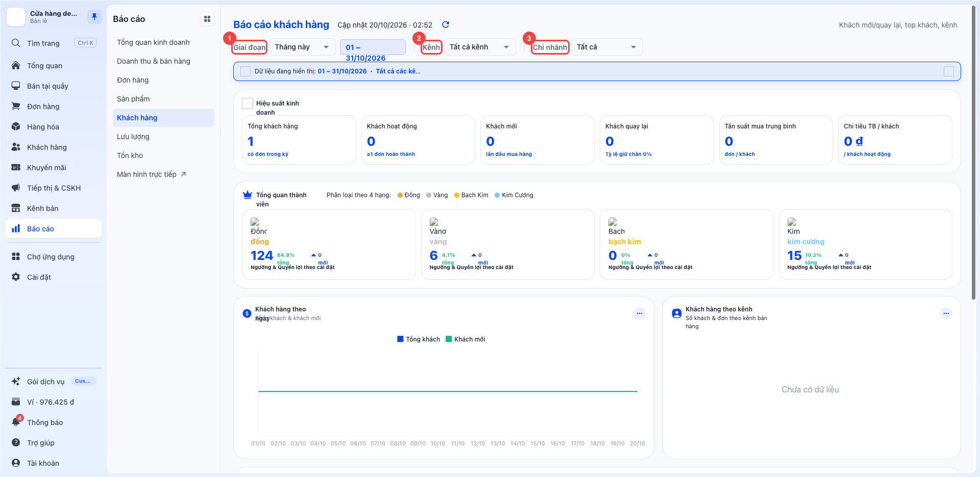Open Kênh bán in sidebar

[x=54, y=208]
